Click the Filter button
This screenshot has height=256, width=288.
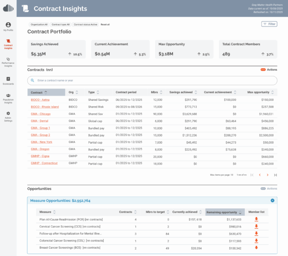(x=269, y=24)
